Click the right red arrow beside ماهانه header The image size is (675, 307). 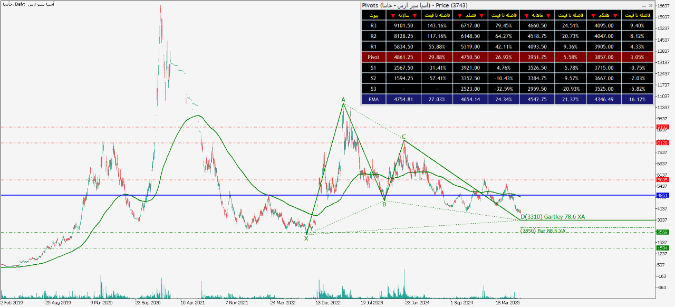(x=549, y=16)
